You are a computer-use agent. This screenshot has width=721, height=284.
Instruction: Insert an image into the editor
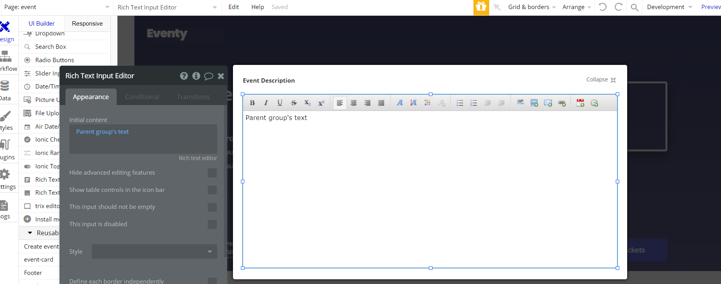pyautogui.click(x=534, y=103)
